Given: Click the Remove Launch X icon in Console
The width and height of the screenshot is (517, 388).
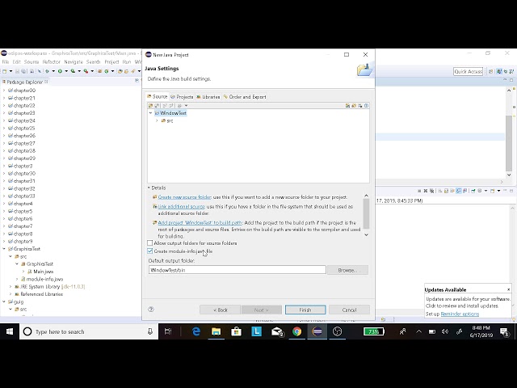Looking at the screenshot, I should pos(426,191).
